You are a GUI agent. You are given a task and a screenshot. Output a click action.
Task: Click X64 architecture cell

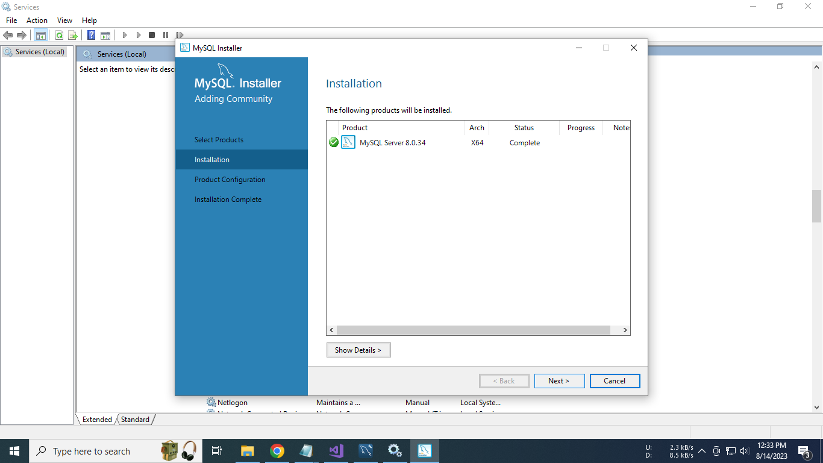[x=477, y=143]
